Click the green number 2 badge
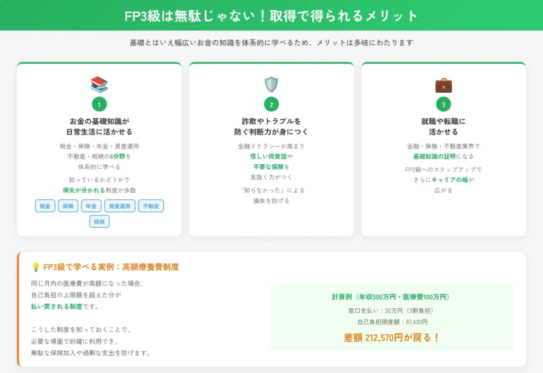 click(271, 103)
